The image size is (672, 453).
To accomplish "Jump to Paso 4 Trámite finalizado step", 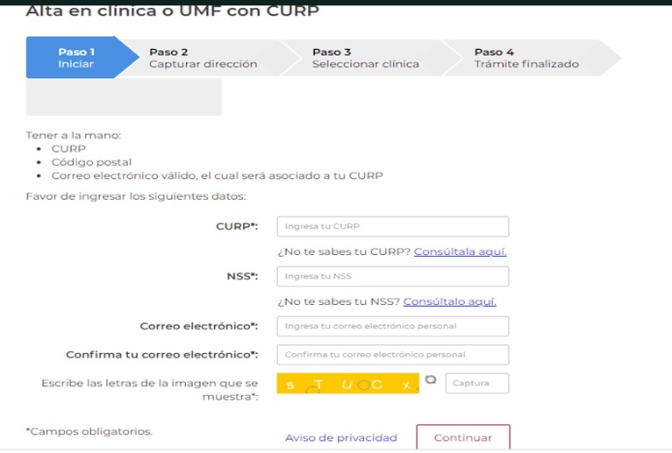I will tap(525, 58).
